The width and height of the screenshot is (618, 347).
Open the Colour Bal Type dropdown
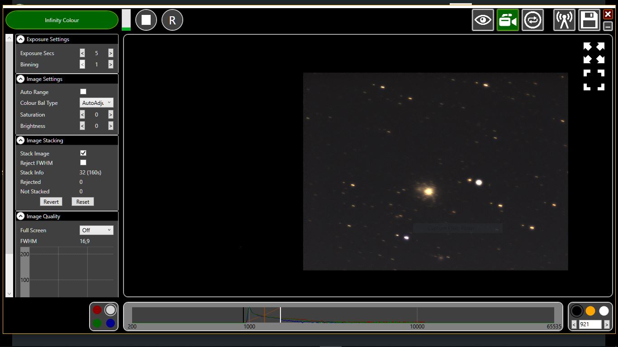[x=96, y=103]
